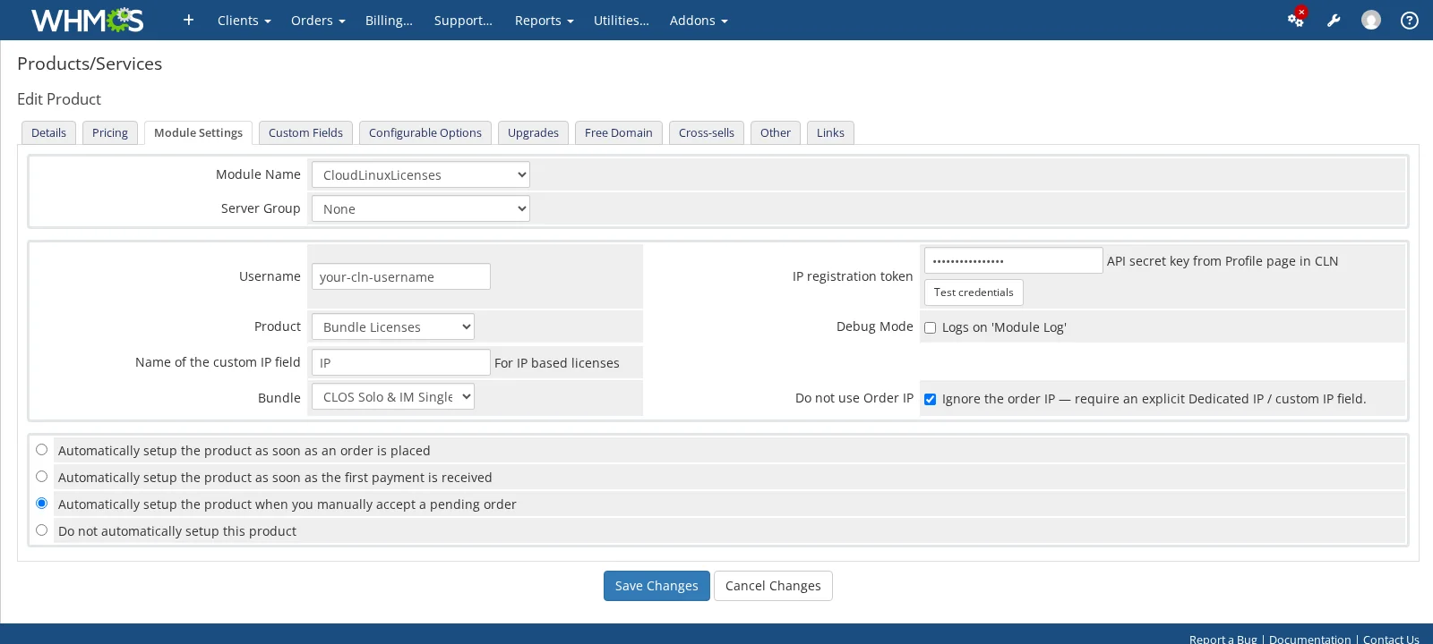This screenshot has width=1433, height=644.
Task: Open the gears notifications icon
Action: [x=1296, y=20]
